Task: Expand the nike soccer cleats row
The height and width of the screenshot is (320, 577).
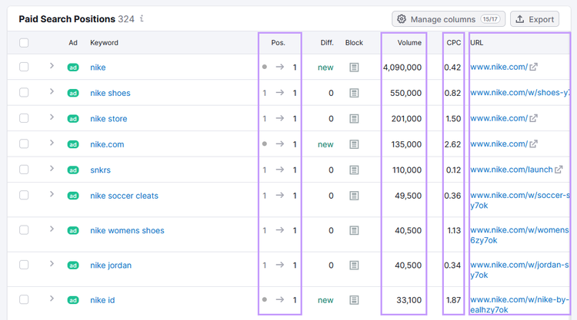Action: pyautogui.click(x=52, y=194)
